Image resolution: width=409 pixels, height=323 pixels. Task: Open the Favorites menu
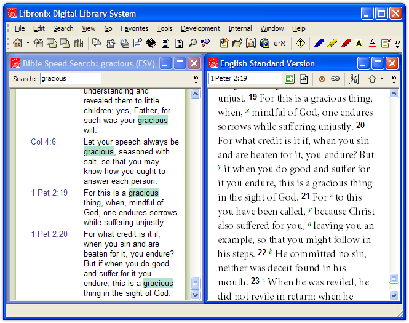point(134,28)
